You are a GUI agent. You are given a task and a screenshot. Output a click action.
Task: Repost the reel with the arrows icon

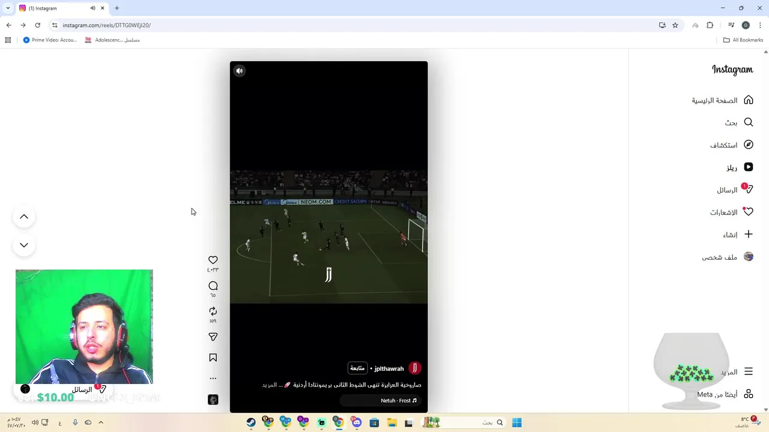(213, 311)
